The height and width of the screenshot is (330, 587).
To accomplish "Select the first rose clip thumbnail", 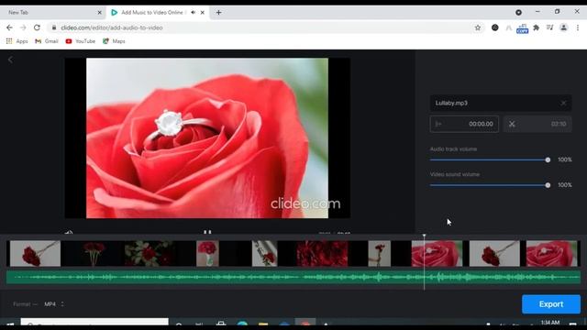I will (x=35, y=254).
